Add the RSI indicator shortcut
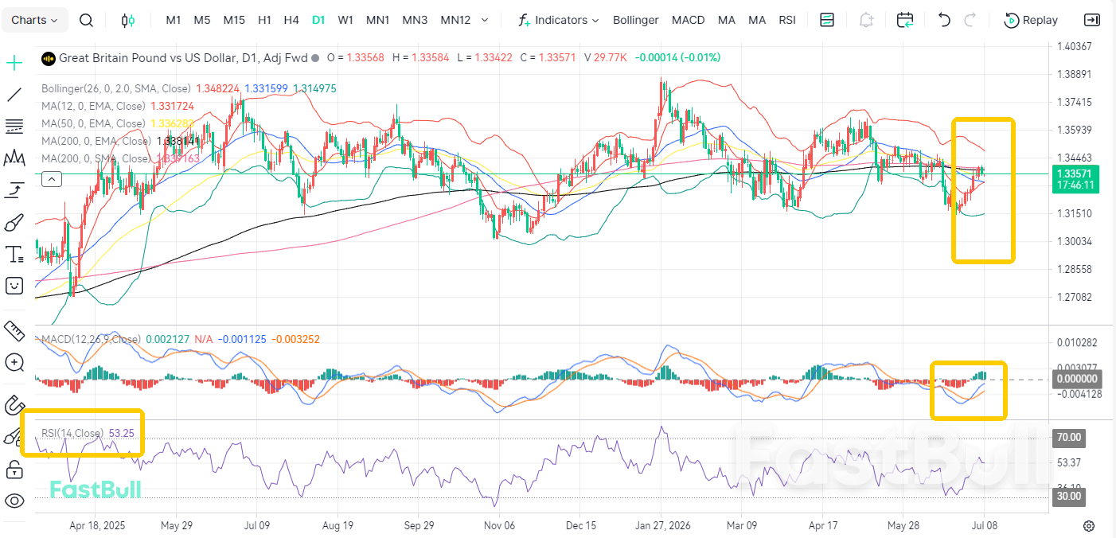This screenshot has width=1116, height=538. point(787,20)
